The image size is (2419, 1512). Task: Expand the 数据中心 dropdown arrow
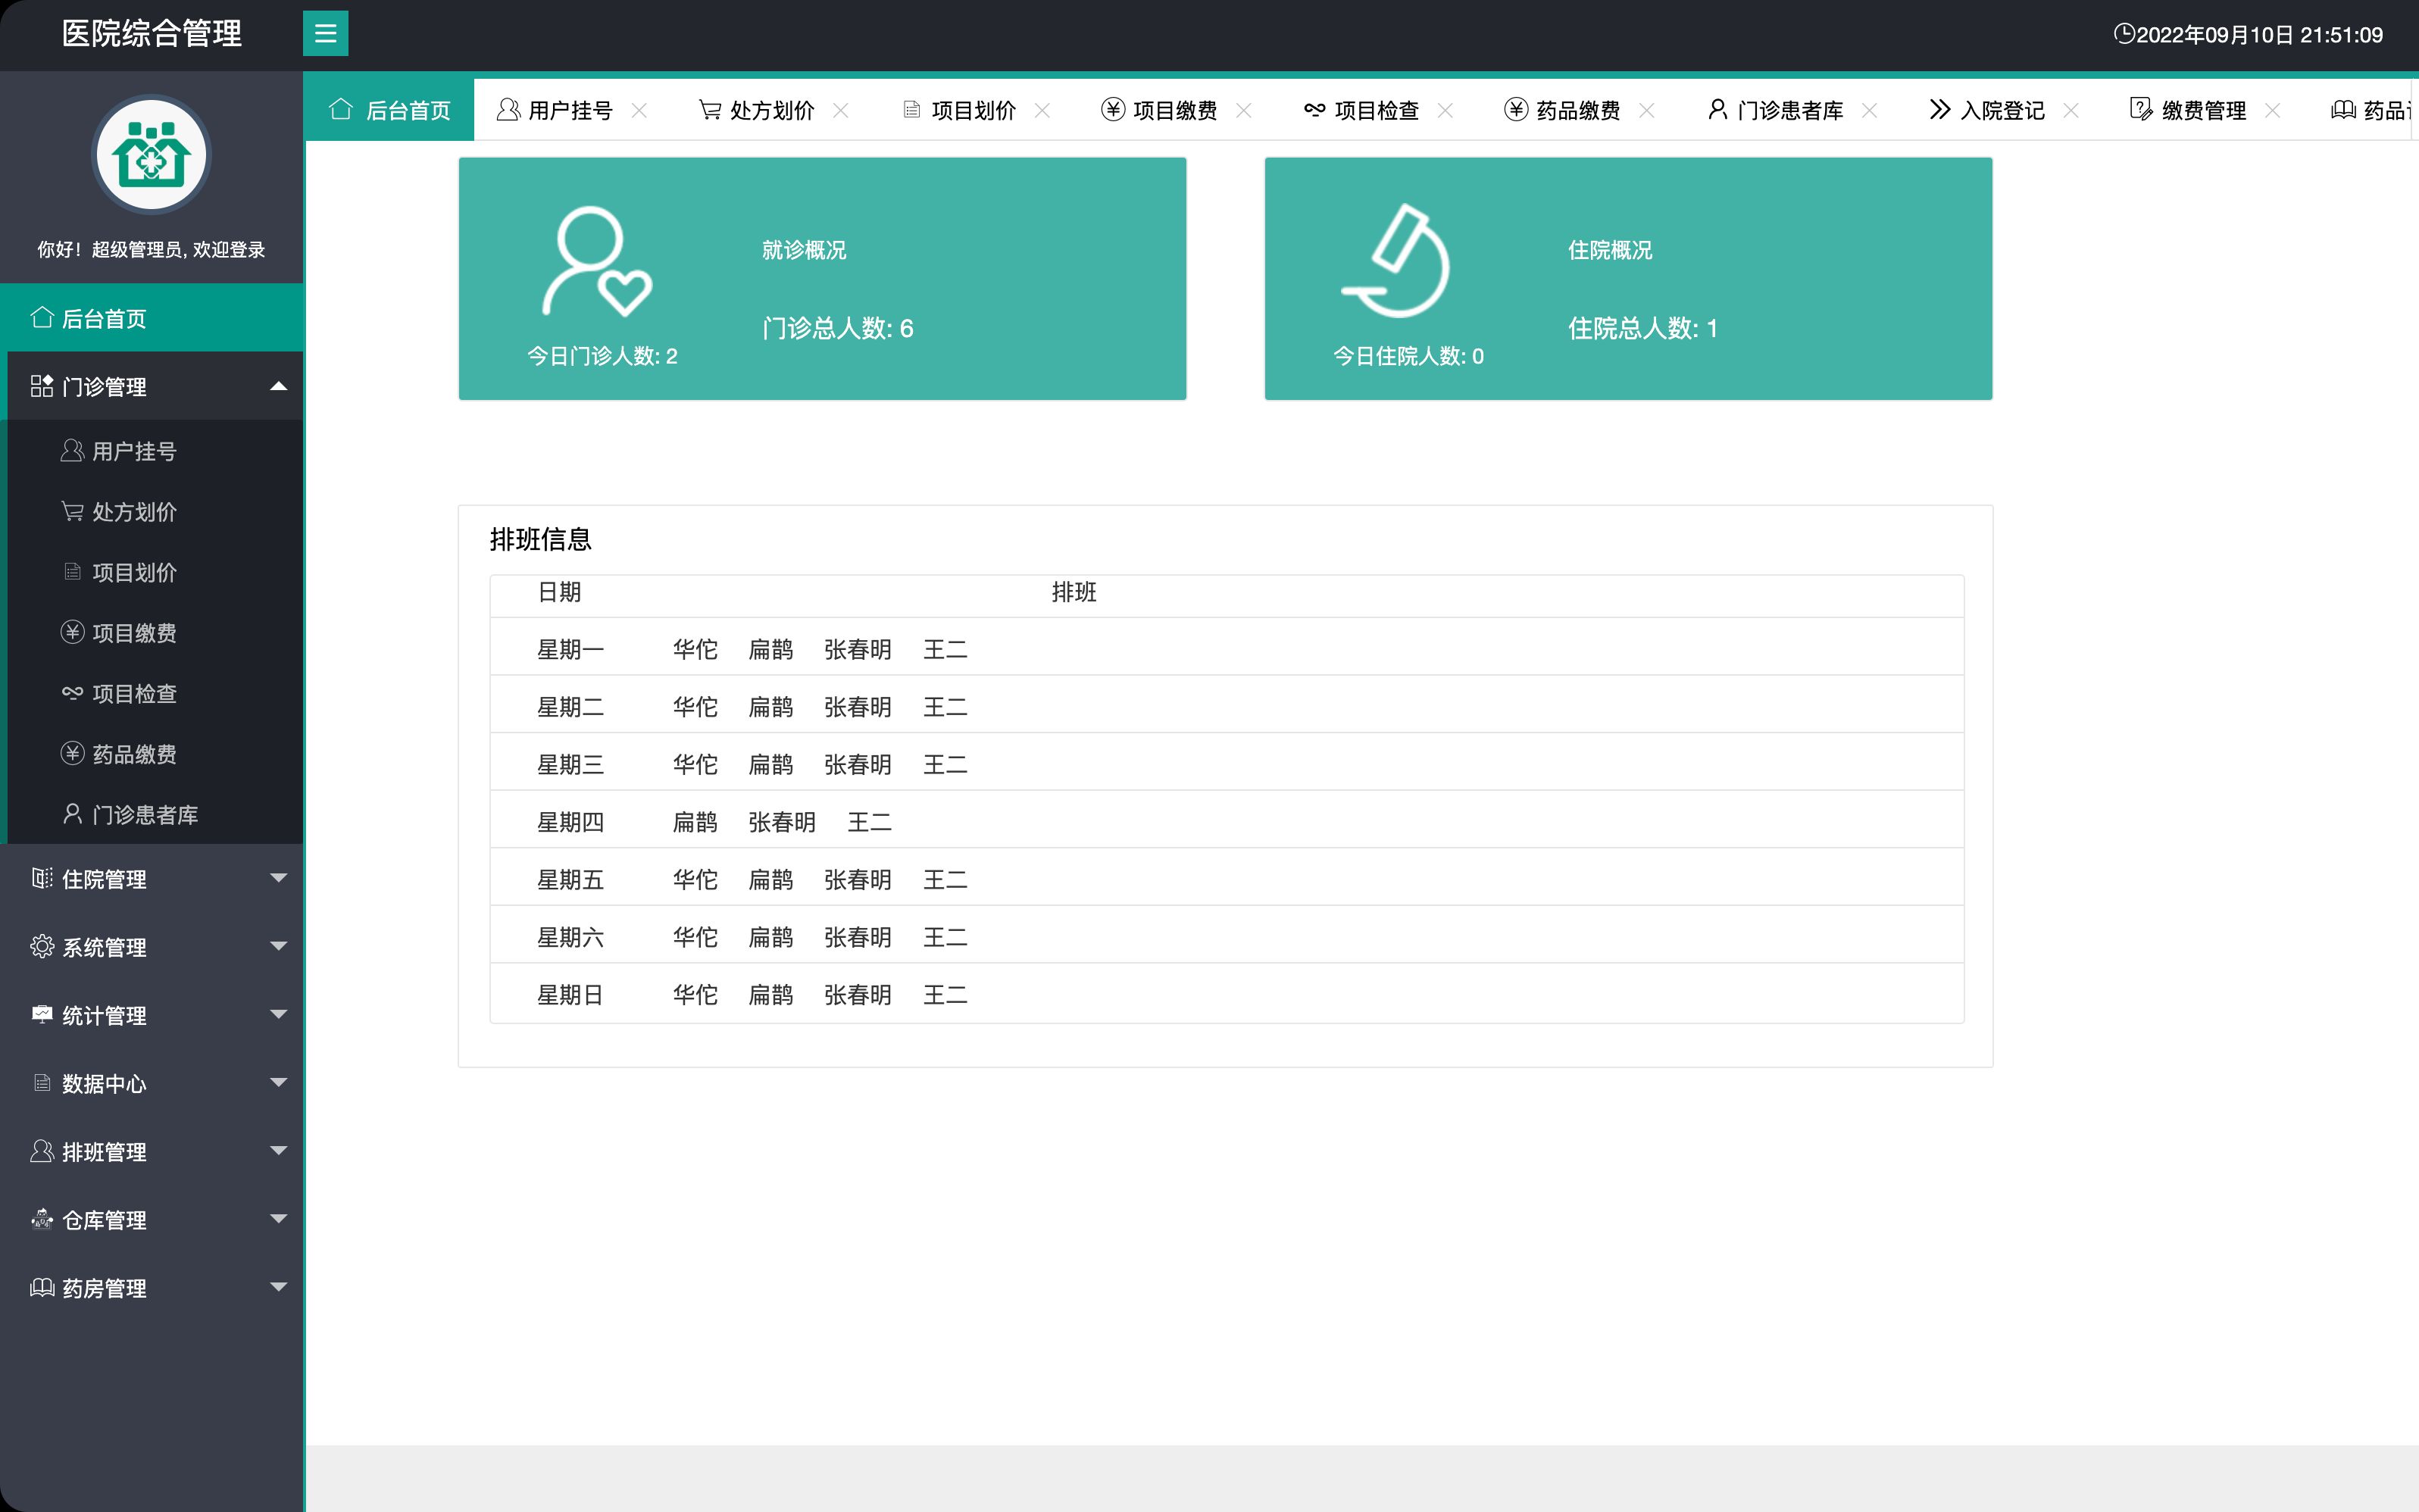click(x=279, y=1082)
